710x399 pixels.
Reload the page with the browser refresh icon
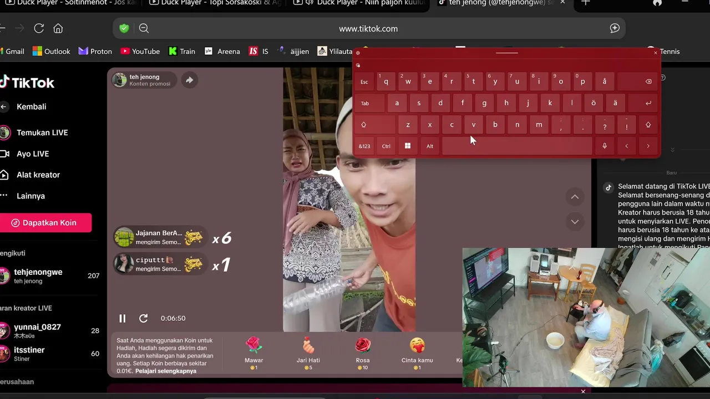coord(39,28)
